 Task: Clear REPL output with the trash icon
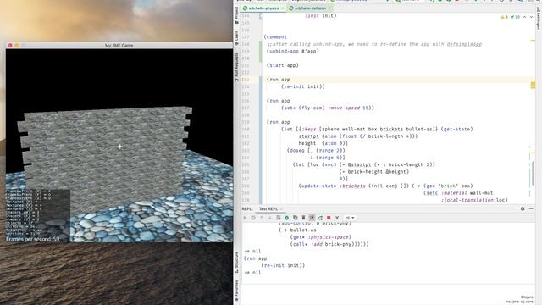tap(303, 218)
